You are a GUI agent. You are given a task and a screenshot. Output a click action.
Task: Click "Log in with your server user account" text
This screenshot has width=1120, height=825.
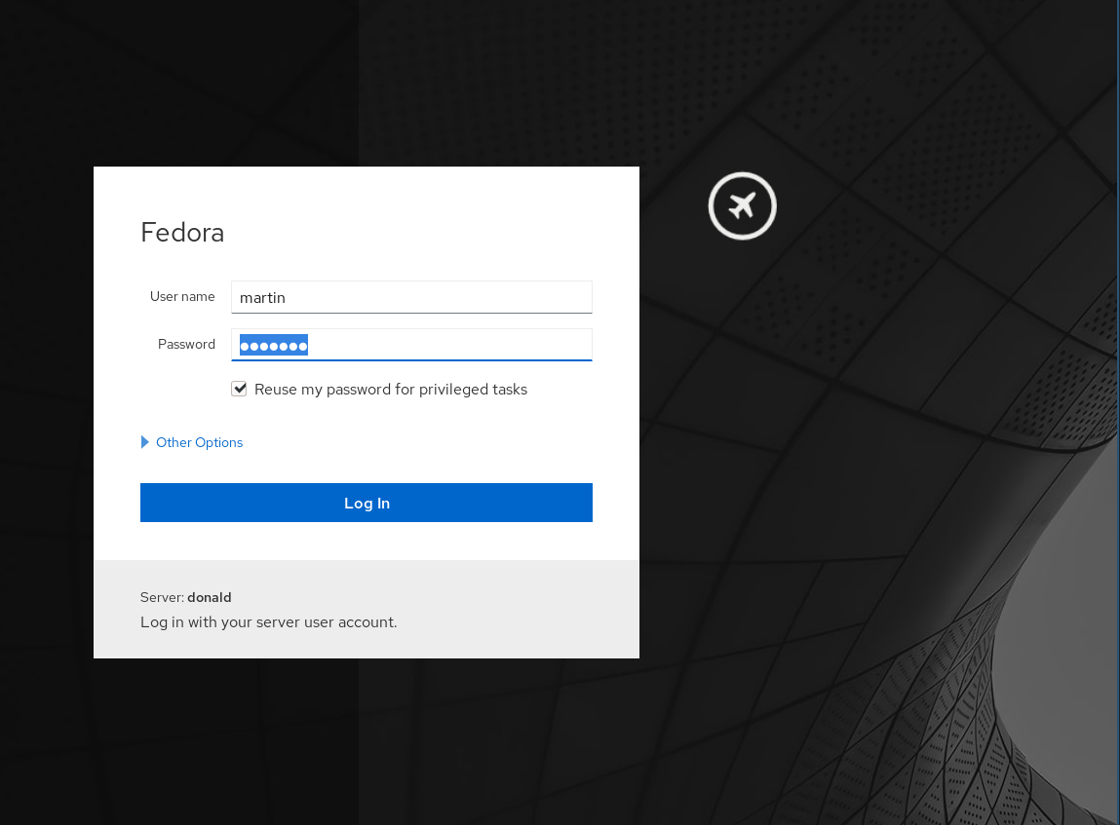268,621
